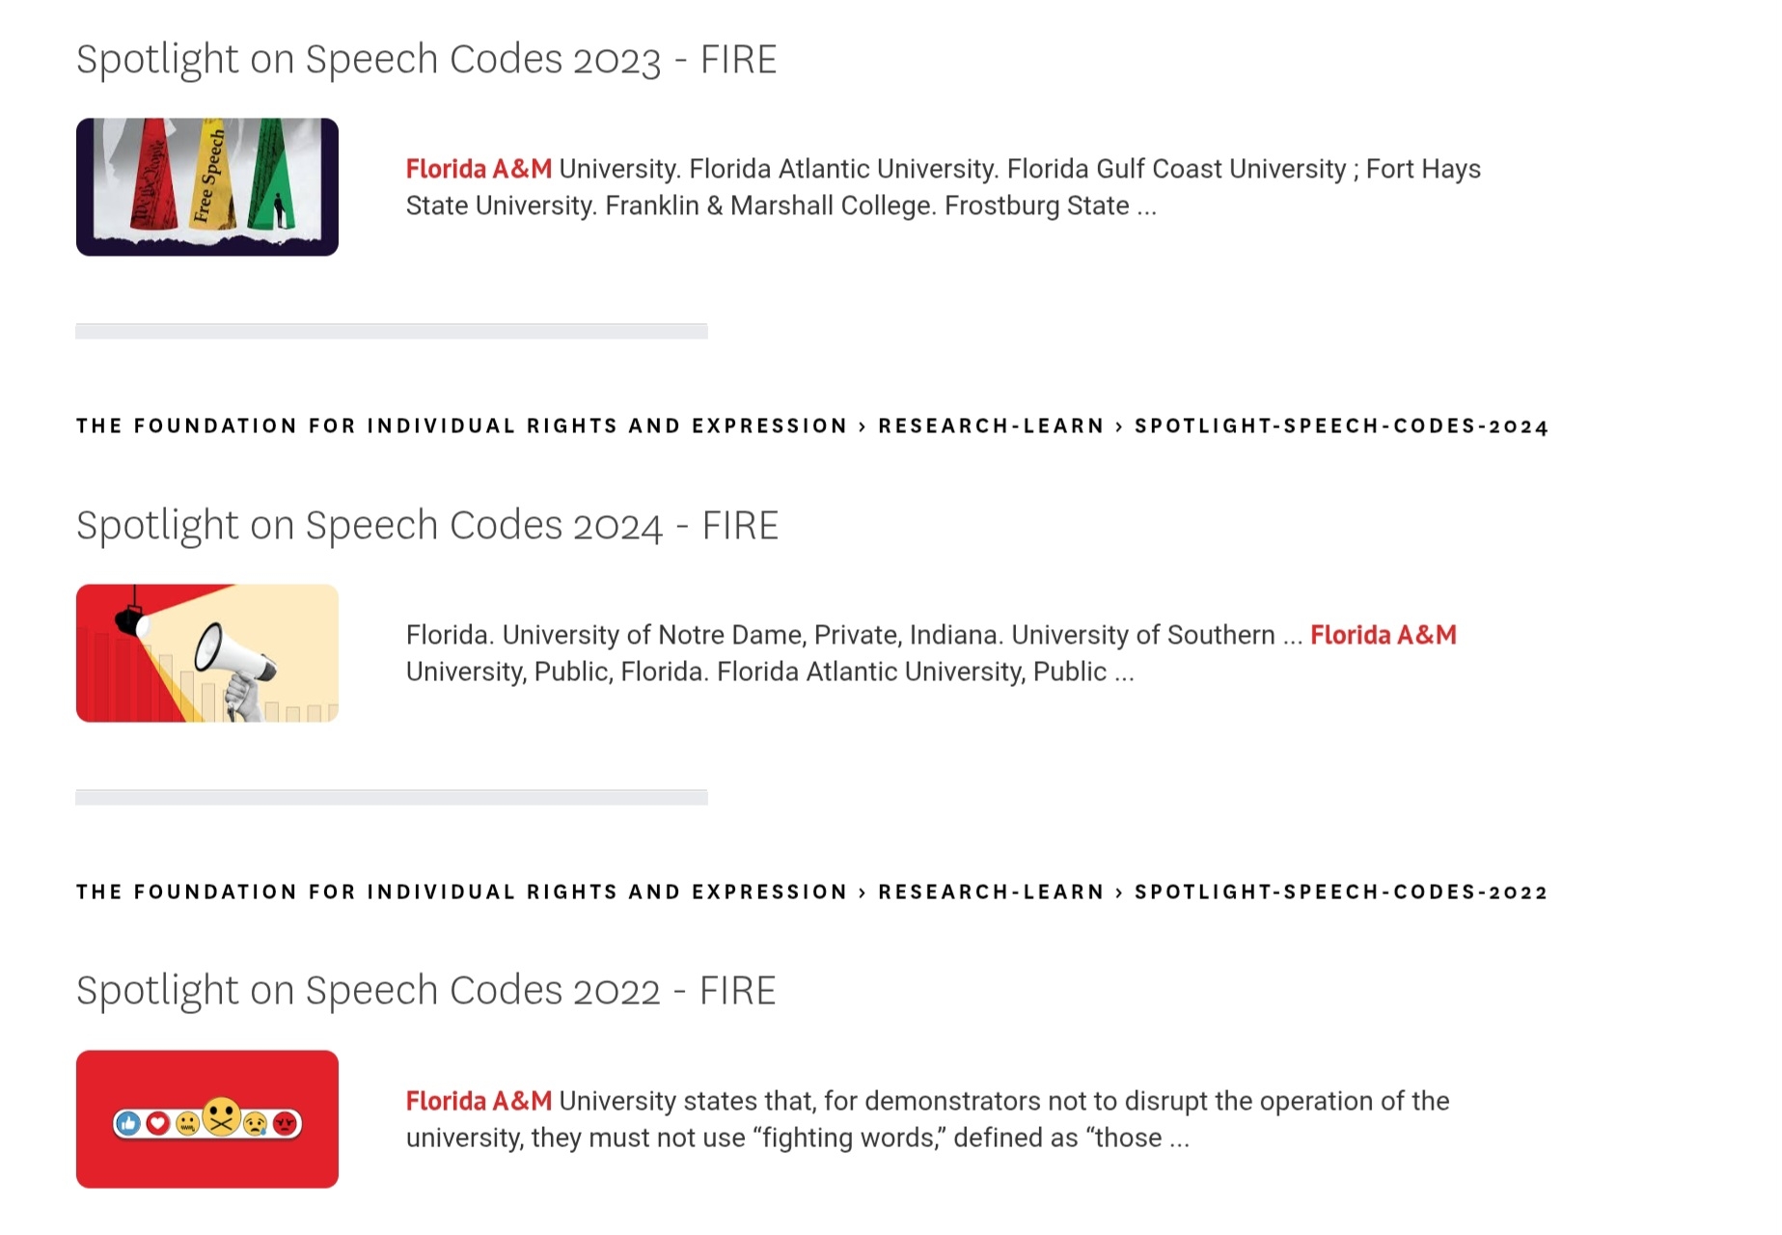Click the large silenced-mouth yellow emoji

pyautogui.click(x=222, y=1117)
